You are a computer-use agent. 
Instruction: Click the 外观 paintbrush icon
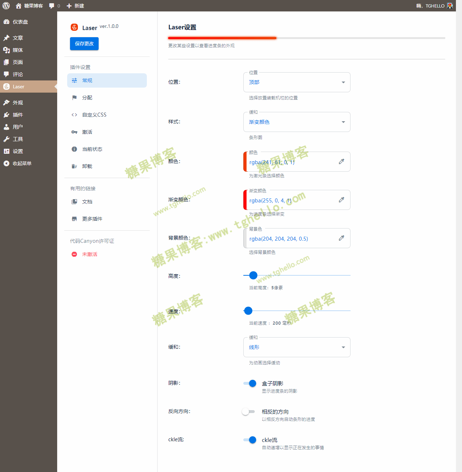pos(6,103)
